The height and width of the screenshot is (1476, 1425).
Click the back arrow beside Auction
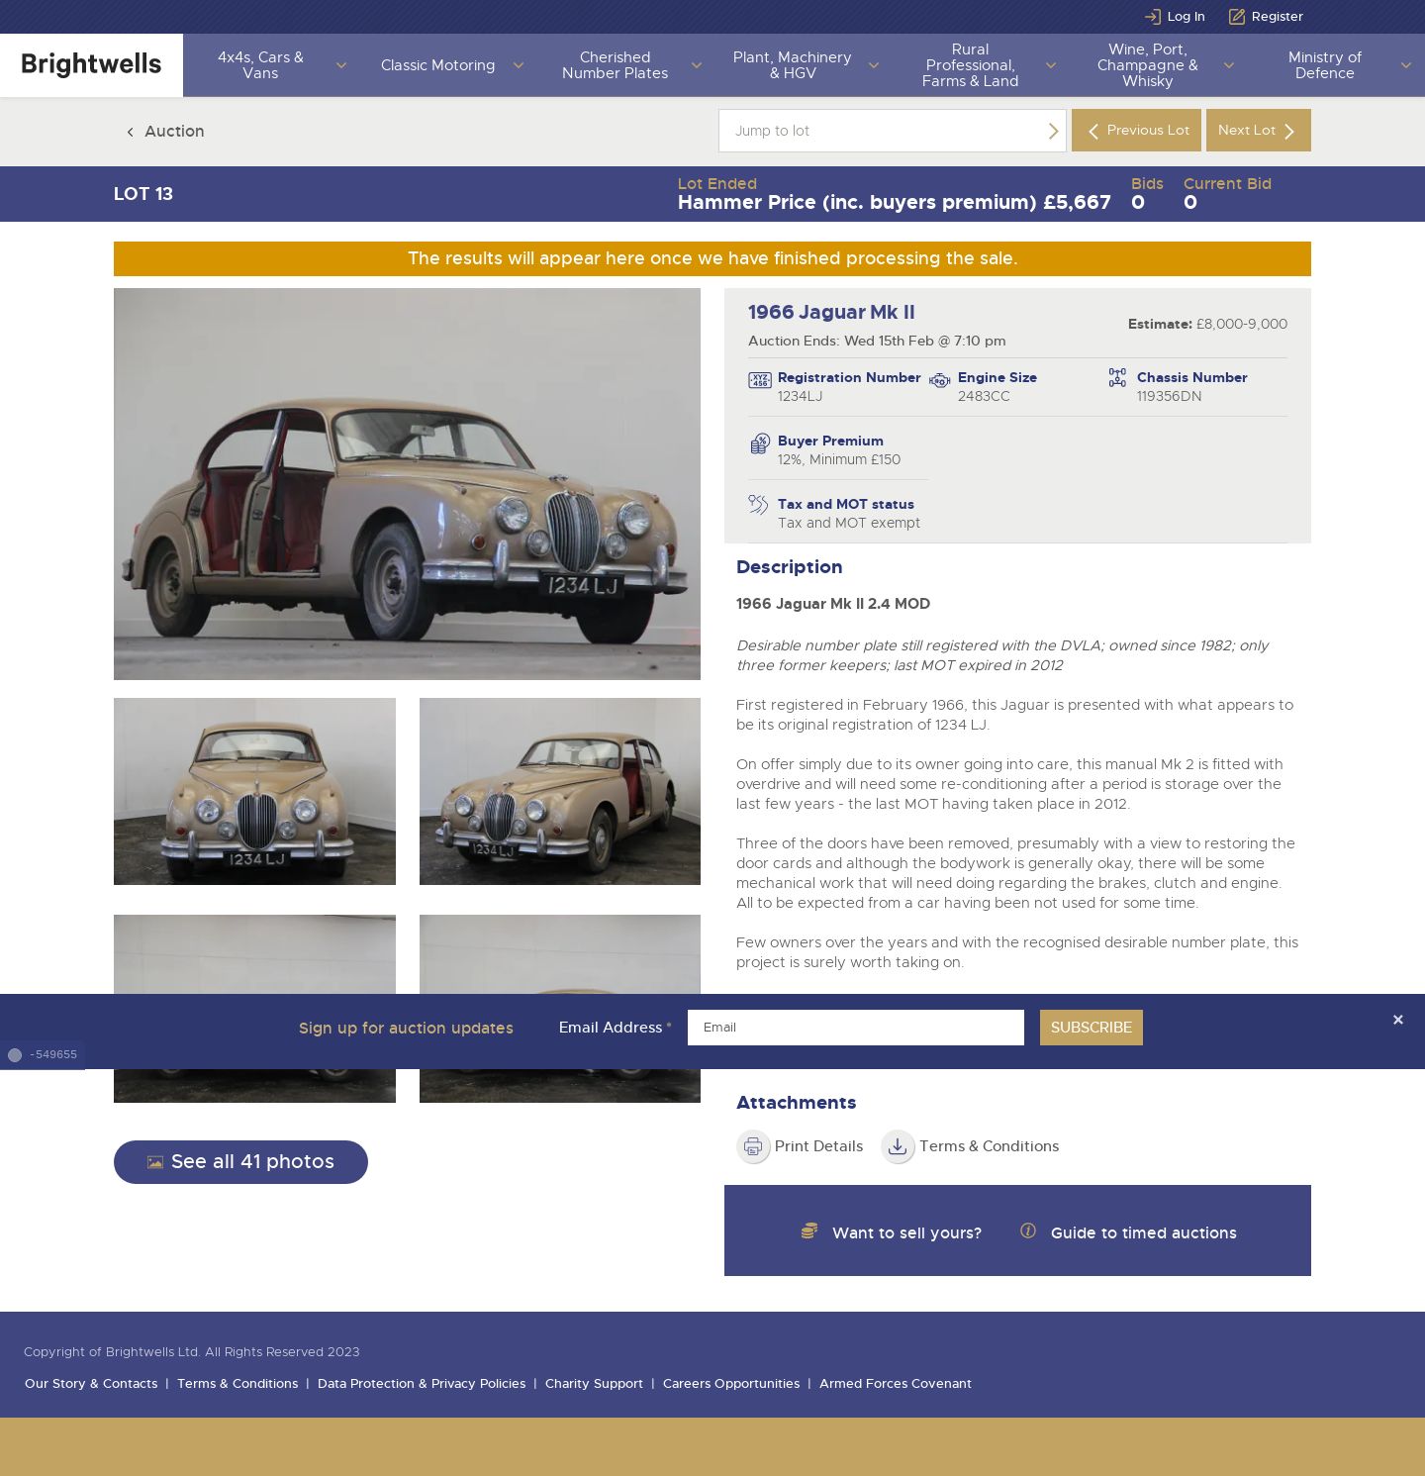pos(130,132)
